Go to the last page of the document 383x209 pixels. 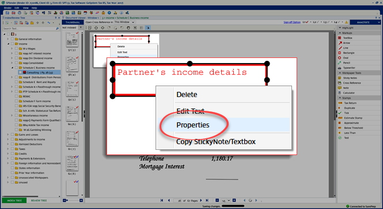coord(207,200)
